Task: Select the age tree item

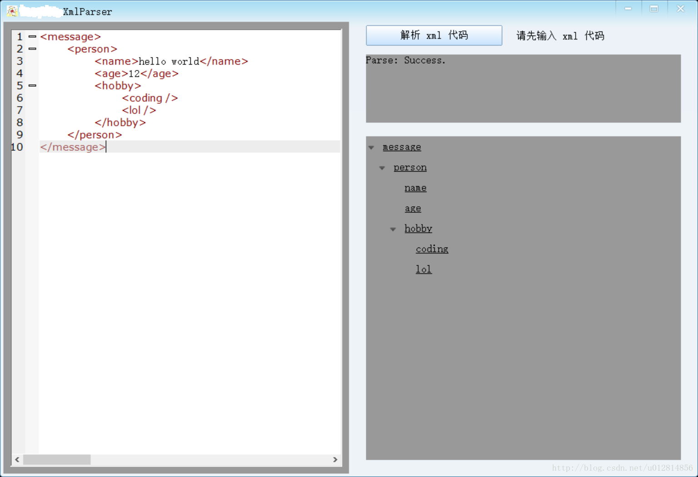Action: (413, 209)
